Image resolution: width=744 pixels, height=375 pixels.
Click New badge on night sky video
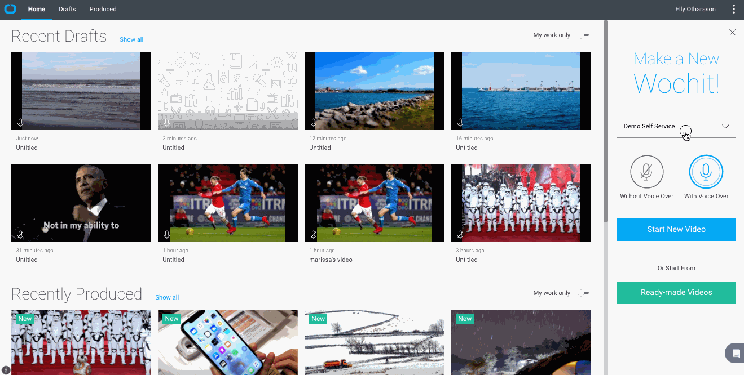pos(465,319)
